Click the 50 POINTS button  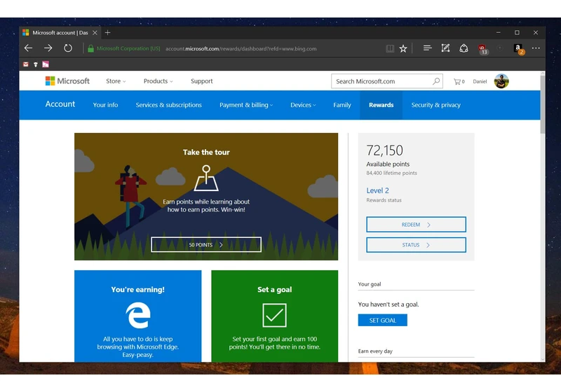[206, 244]
